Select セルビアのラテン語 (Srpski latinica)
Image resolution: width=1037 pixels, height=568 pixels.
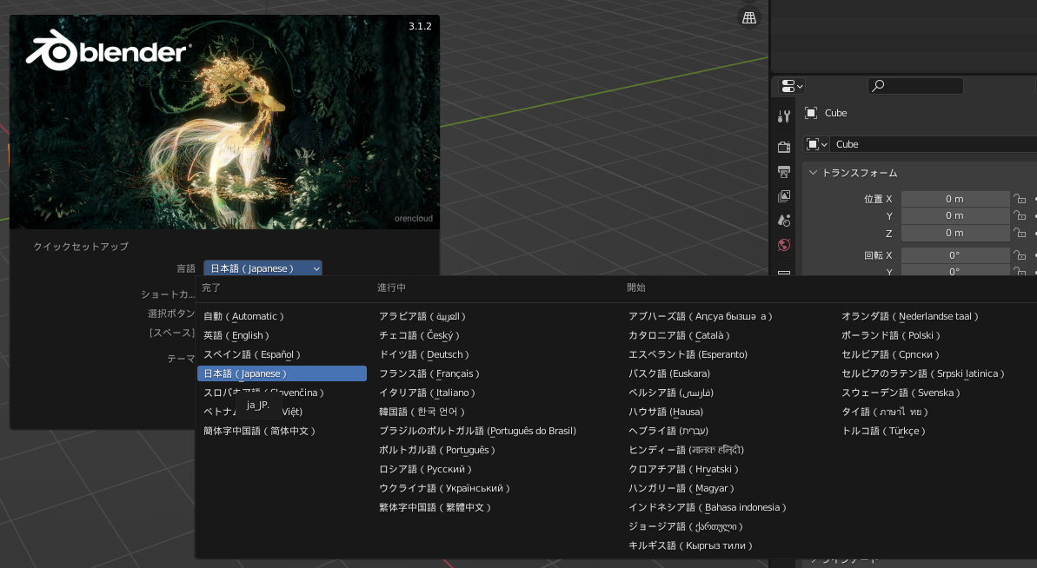[x=922, y=373]
